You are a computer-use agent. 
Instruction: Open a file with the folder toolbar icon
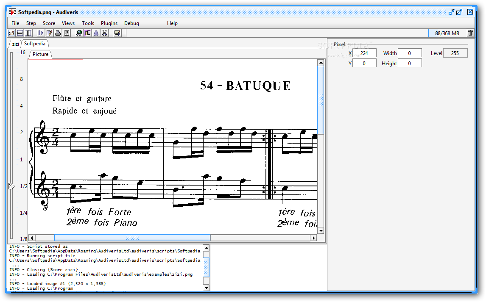point(11,33)
